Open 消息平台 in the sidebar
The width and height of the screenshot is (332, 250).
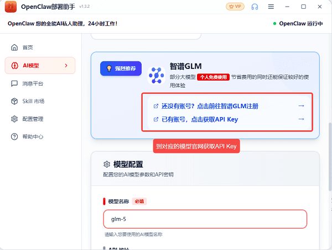(40, 84)
